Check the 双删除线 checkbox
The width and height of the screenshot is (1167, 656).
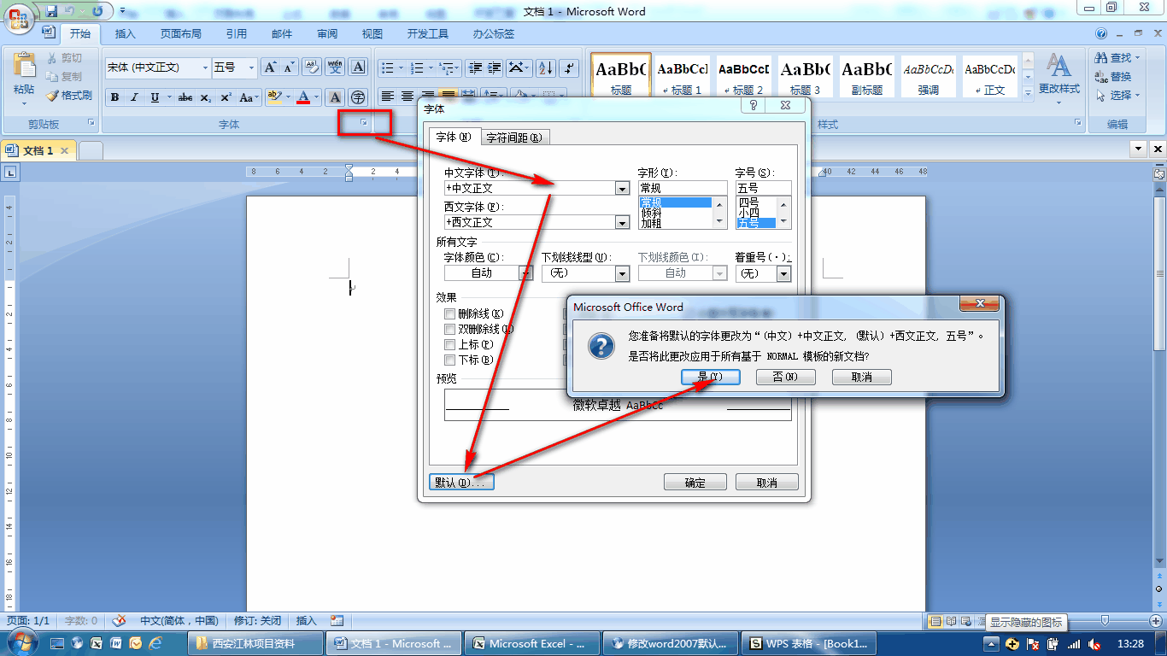click(449, 330)
